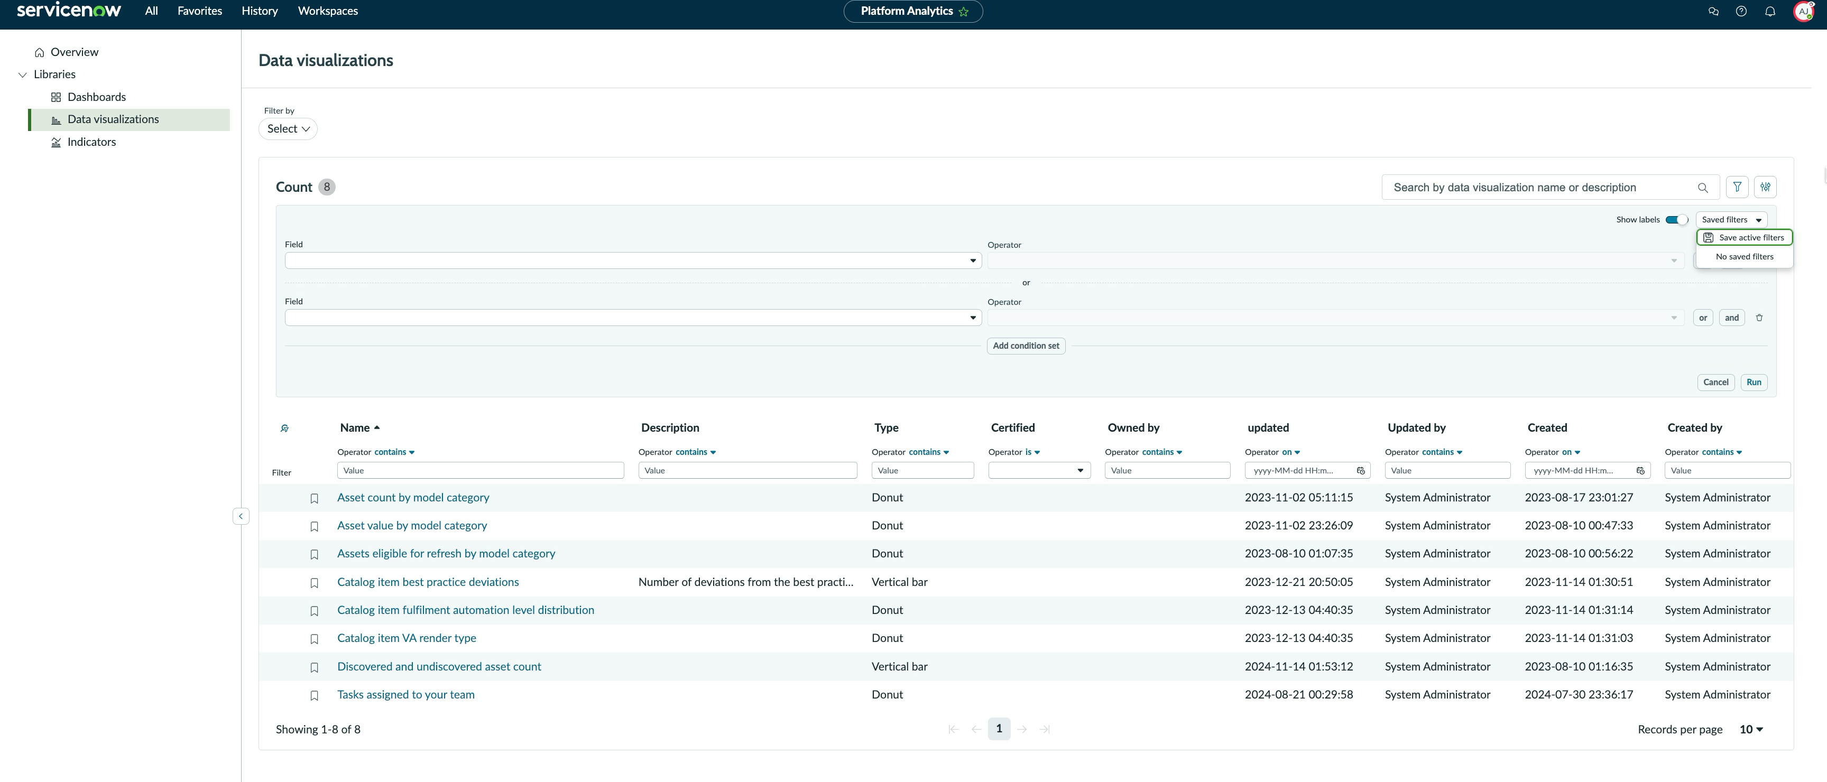Screen dimensions: 1827x782
Task: Bookmark Discovered and undiscovered asset count
Action: [314, 667]
